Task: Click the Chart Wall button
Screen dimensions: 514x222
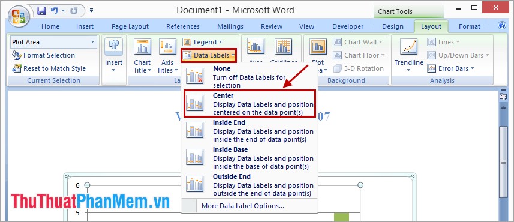Action: 358,42
